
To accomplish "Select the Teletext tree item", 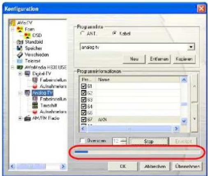I will (32, 61).
